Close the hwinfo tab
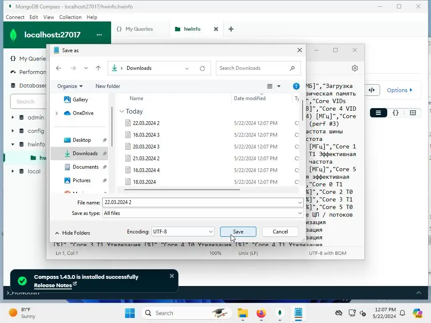This screenshot has height=323, width=431. tap(216, 29)
